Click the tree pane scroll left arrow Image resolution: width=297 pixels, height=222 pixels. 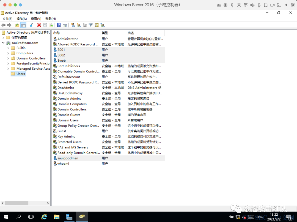(x=3, y=203)
